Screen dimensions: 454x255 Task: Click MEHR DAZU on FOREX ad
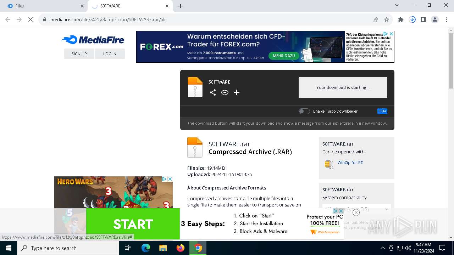[284, 56]
